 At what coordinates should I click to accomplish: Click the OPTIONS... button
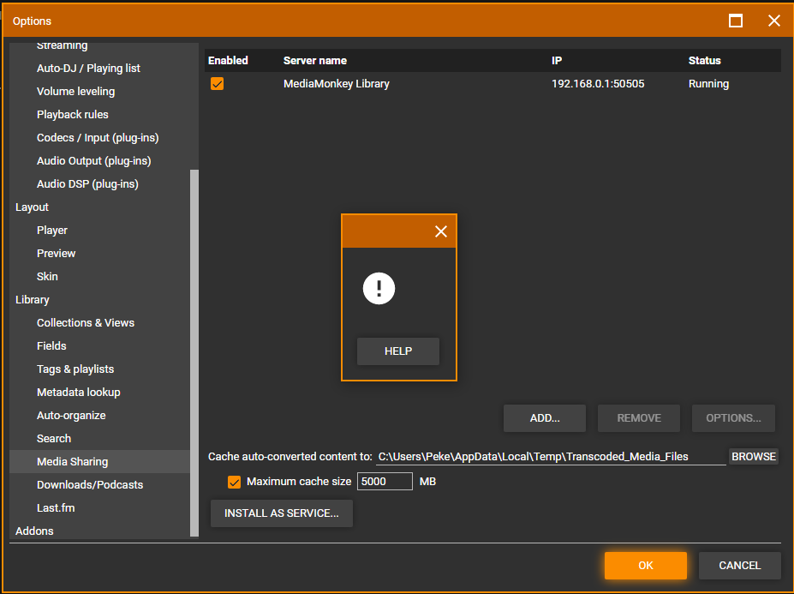tap(733, 418)
